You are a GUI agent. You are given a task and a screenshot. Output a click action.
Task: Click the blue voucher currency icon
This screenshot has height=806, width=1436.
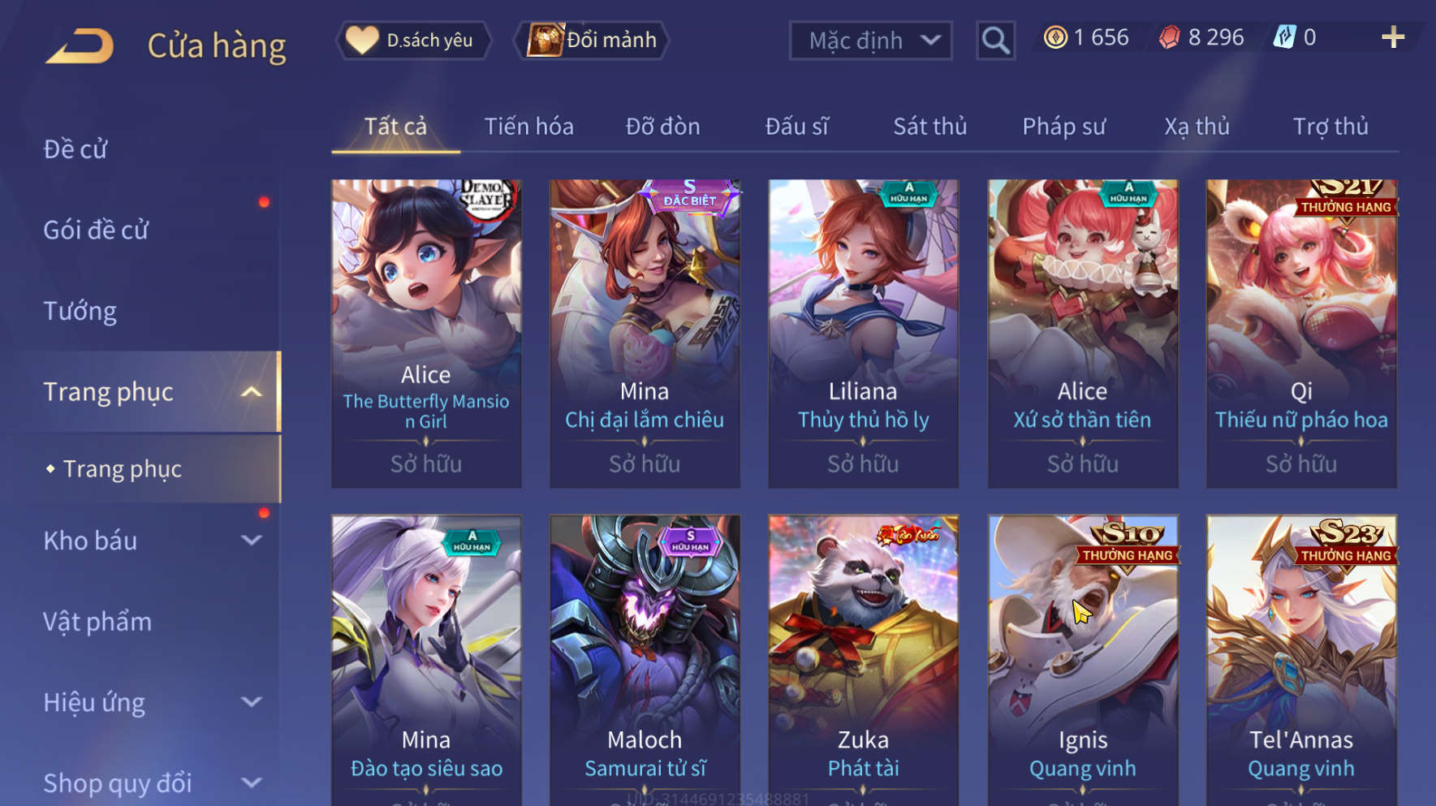[x=1284, y=37]
